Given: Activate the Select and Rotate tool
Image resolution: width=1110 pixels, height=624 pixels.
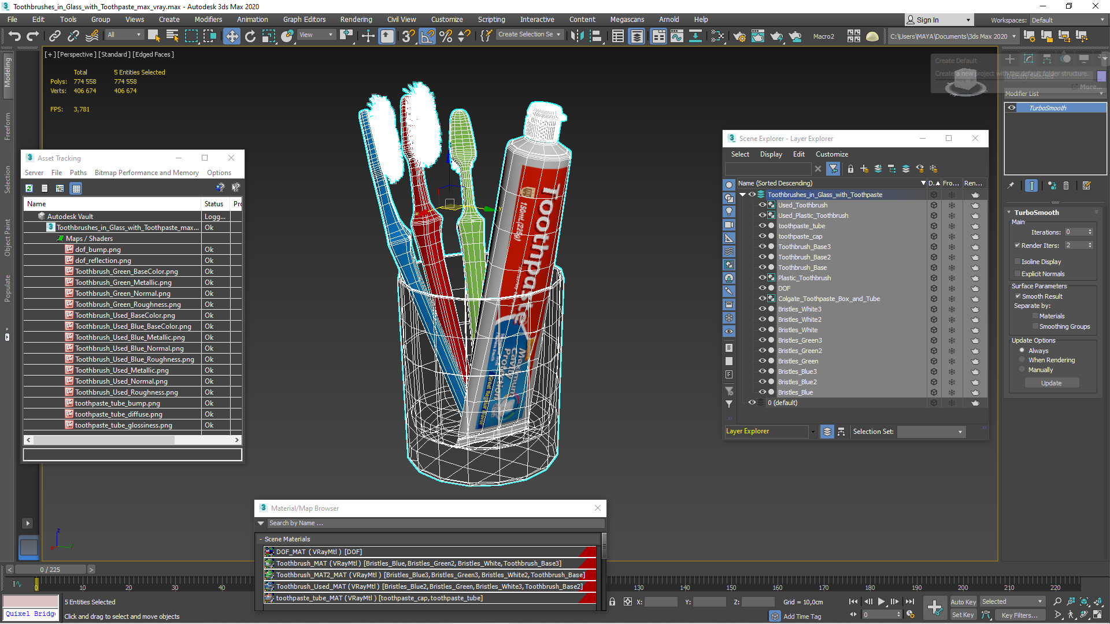Looking at the screenshot, I should click(250, 36).
